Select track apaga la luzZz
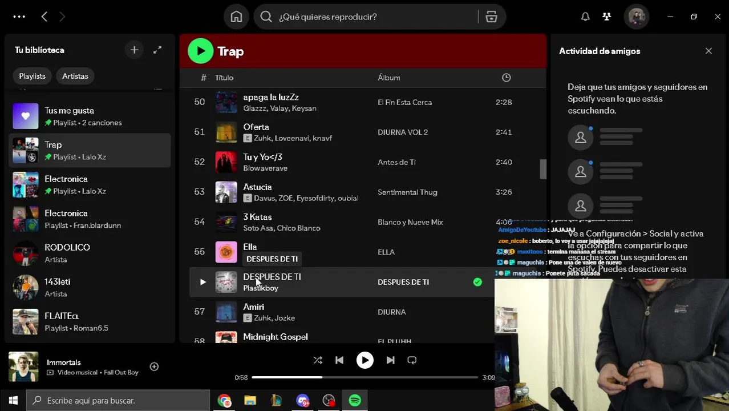Screen dimensions: 729x411 pyautogui.click(x=271, y=97)
